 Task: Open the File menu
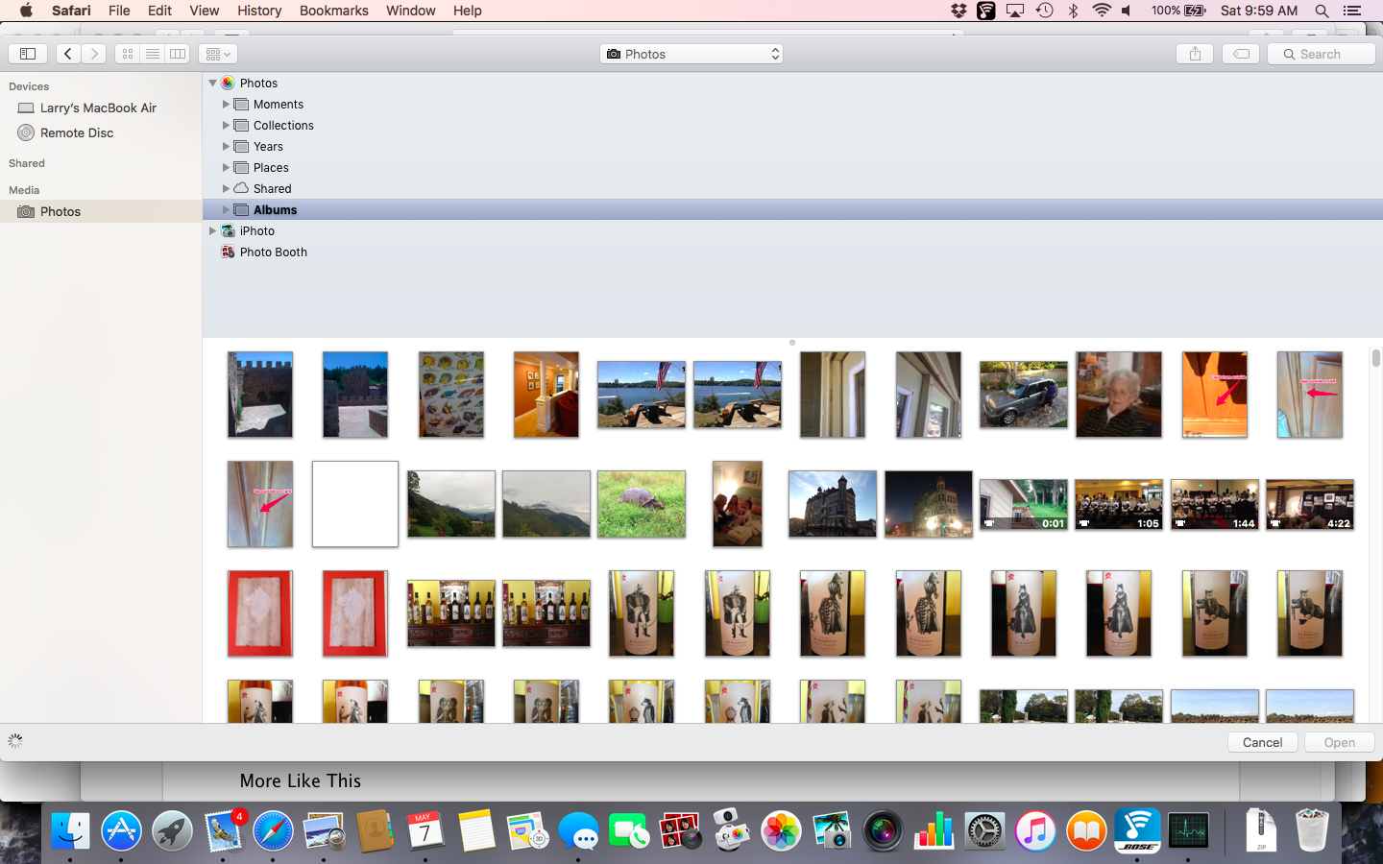(119, 11)
